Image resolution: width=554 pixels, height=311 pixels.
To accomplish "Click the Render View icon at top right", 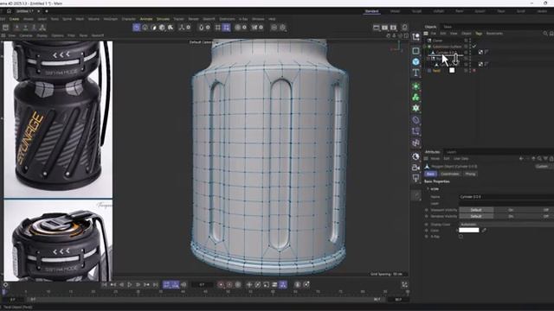I will pyautogui.click(x=377, y=28).
